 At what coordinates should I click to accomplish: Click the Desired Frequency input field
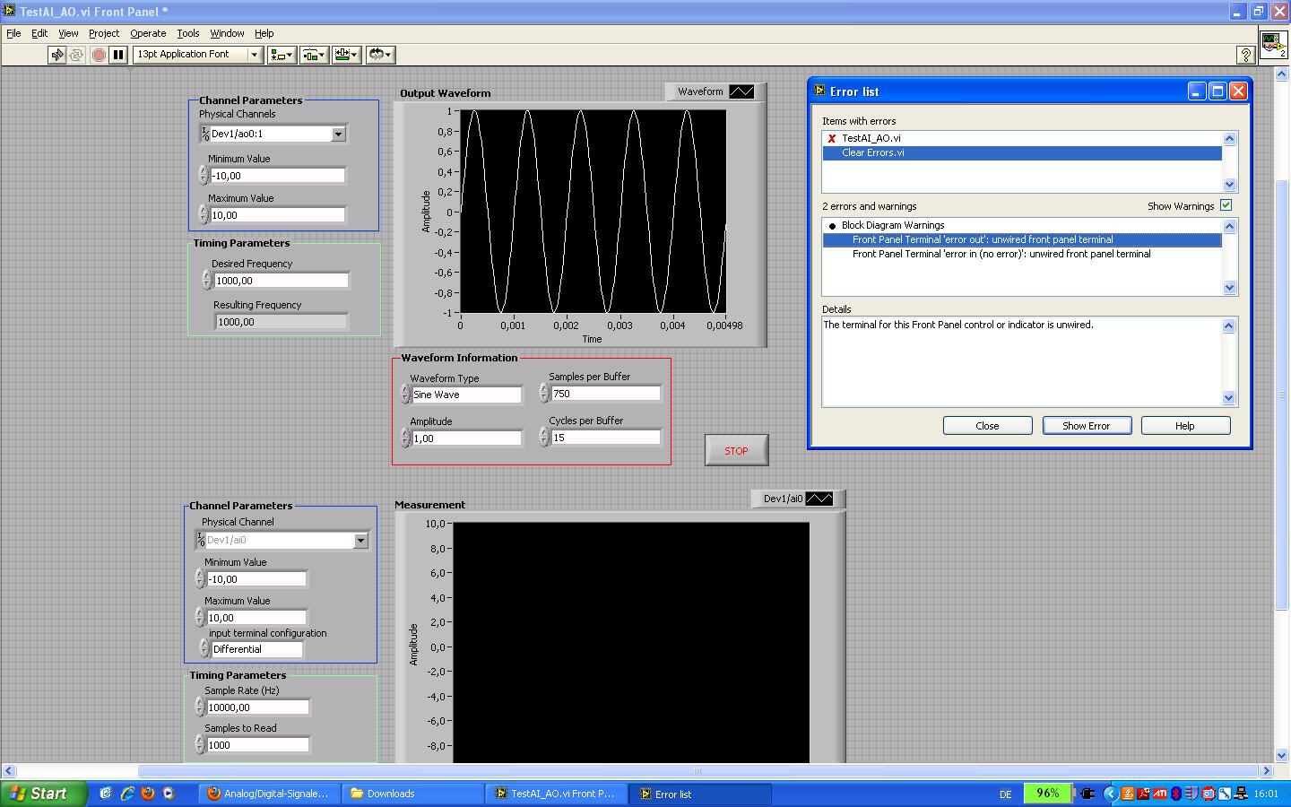(281, 281)
